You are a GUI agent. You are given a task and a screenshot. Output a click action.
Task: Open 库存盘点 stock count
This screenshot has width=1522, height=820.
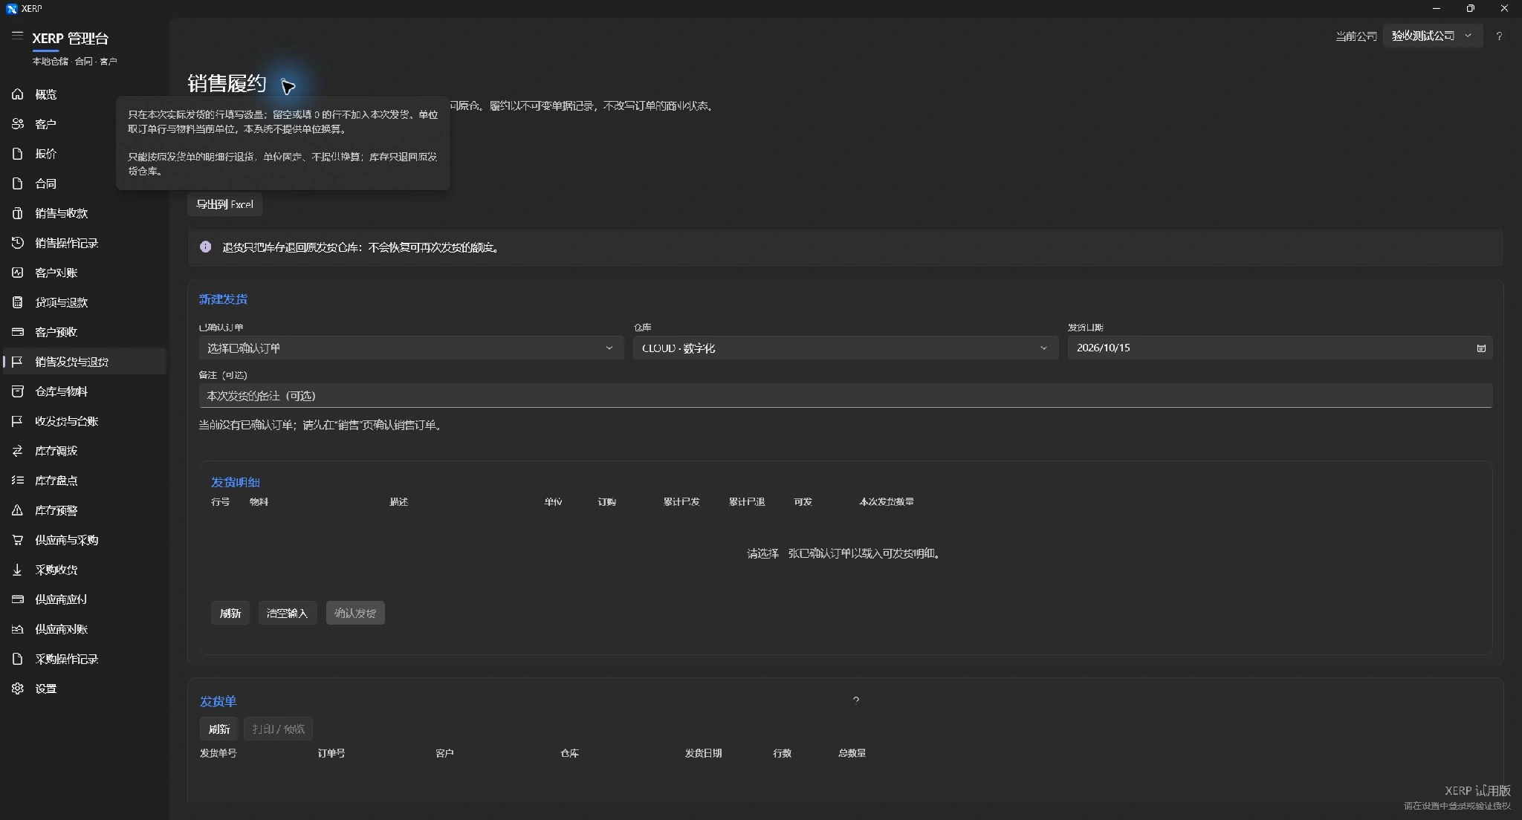83,481
